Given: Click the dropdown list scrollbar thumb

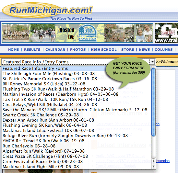Looking at the screenshot, I should (153, 102).
